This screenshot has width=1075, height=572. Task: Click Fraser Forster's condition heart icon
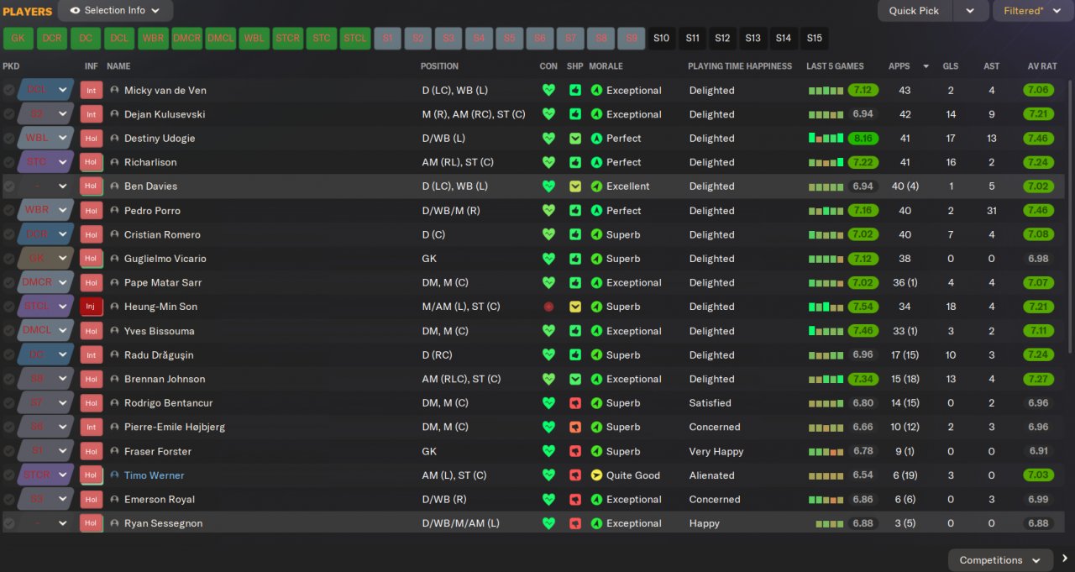coord(548,451)
